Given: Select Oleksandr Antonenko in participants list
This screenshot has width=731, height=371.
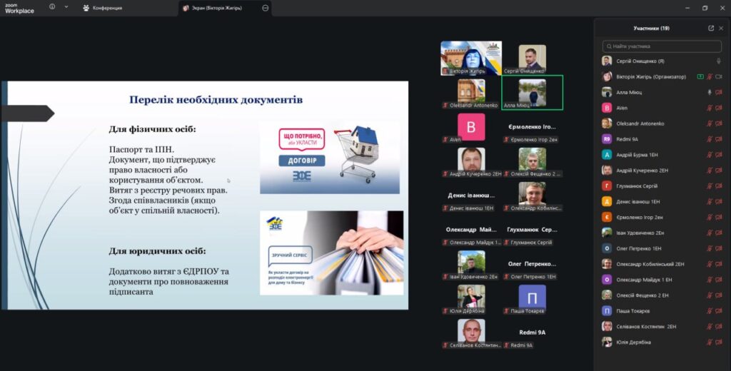Looking at the screenshot, I should 640,123.
